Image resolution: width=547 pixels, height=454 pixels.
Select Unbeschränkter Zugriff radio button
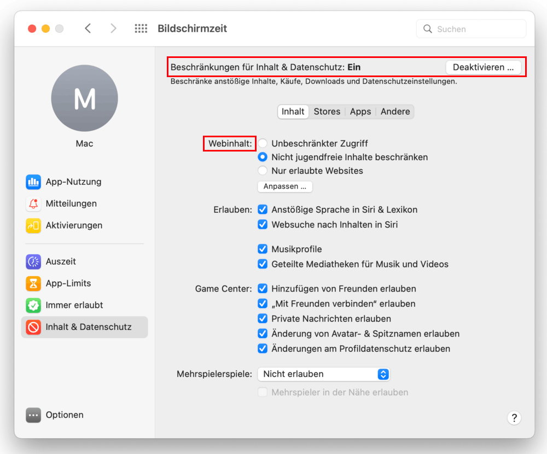(263, 143)
